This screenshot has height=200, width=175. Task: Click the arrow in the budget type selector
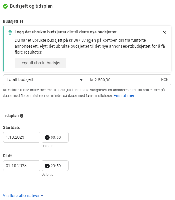pyautogui.click(x=81, y=80)
